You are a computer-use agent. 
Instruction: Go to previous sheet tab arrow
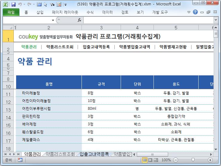pos(10,154)
